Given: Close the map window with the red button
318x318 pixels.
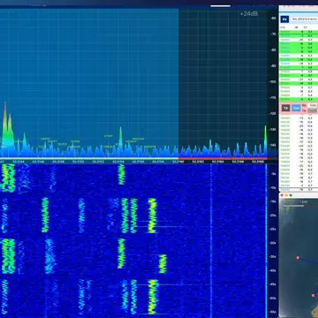Looking at the screenshot, I should [x=282, y=195].
